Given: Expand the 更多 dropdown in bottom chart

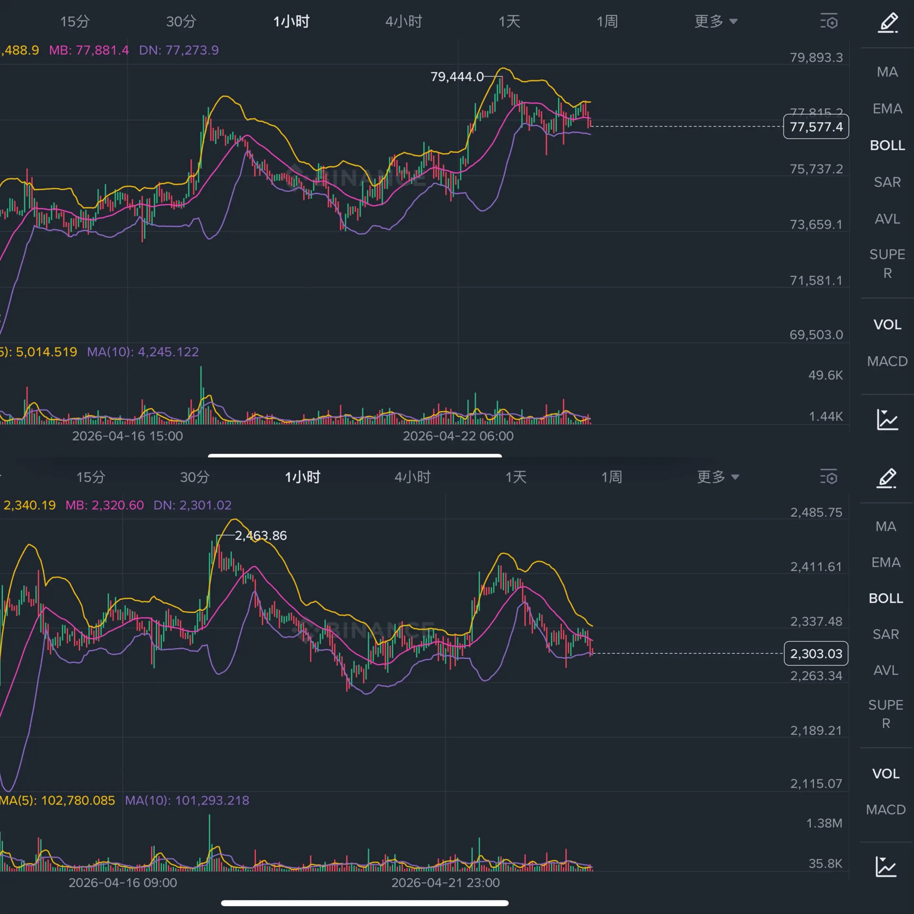Looking at the screenshot, I should click(x=718, y=477).
